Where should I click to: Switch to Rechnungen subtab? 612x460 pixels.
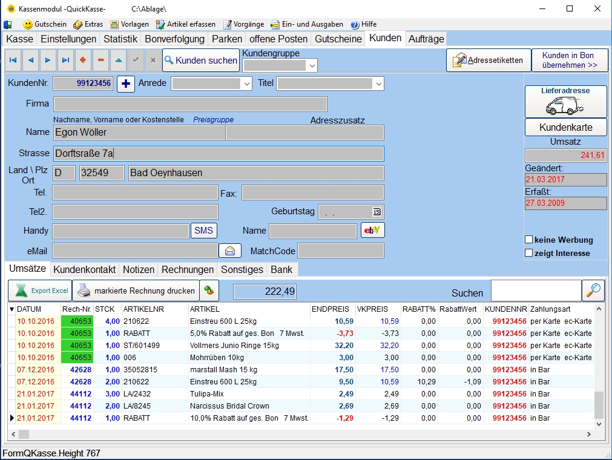187,269
